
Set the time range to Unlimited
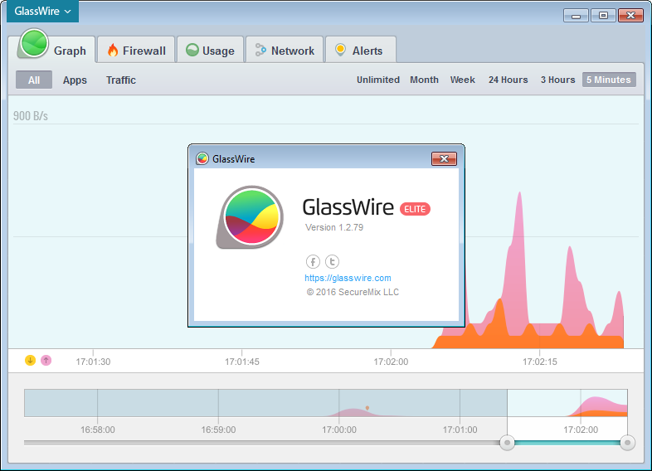pos(378,80)
